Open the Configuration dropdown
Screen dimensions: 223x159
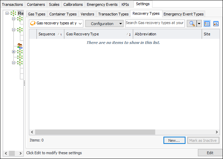coord(104,24)
